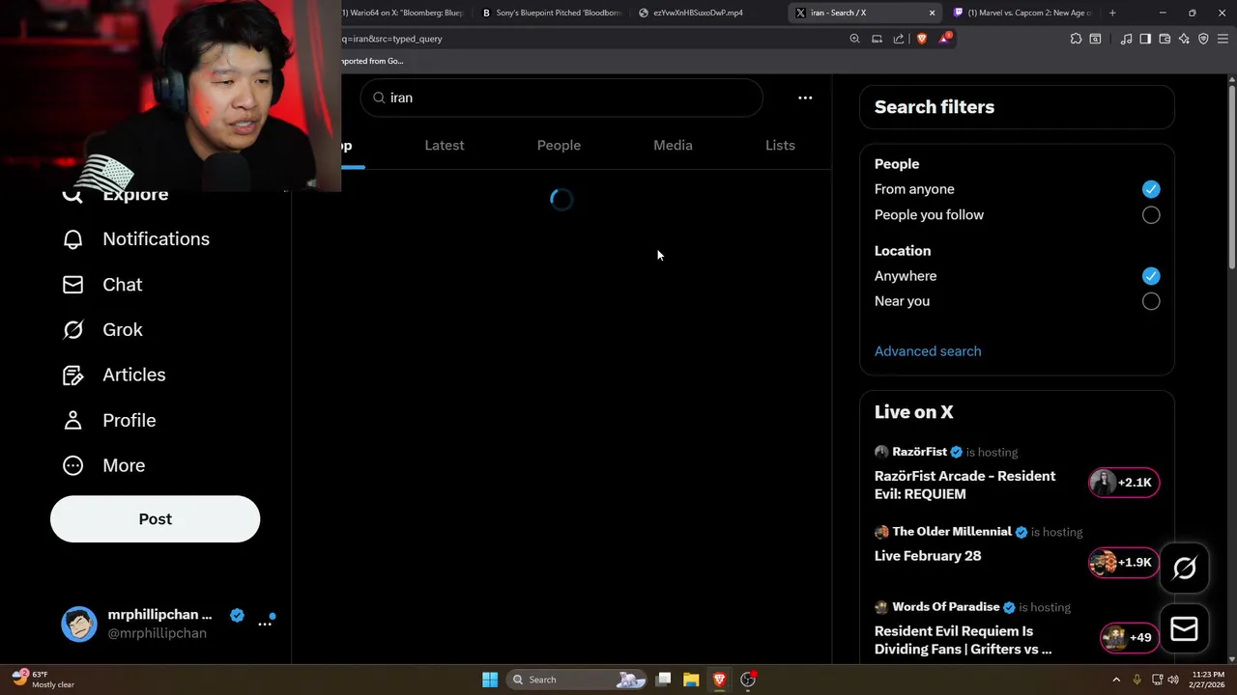Click the taskbar volume speaker icon
The width and height of the screenshot is (1237, 695).
tap(1173, 680)
